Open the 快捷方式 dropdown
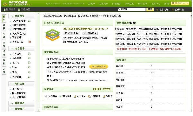Viewport: 193px width, 116px height. (x=179, y=4)
